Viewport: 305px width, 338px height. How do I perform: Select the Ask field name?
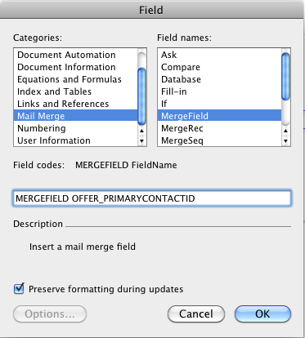(x=219, y=55)
